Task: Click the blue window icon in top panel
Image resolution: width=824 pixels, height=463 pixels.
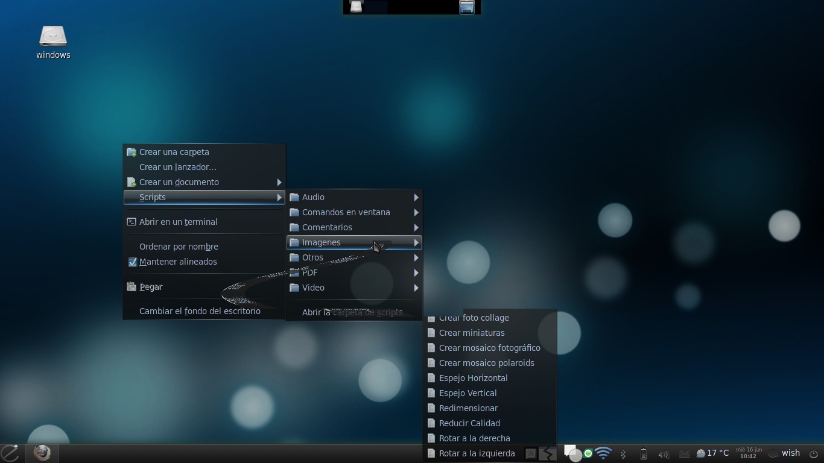Action: pos(467,7)
